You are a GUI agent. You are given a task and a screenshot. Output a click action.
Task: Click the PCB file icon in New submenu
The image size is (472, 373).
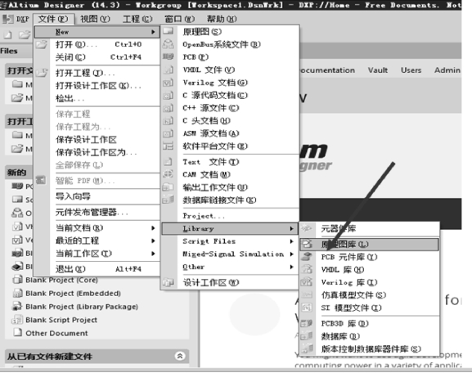coord(169,56)
